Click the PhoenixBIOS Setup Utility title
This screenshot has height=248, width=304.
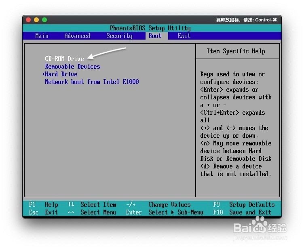click(x=150, y=28)
